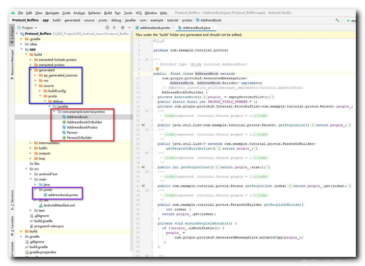Select AddressBookProtos class in tree
This screenshot has width=365, height=266.
tap(82, 128)
